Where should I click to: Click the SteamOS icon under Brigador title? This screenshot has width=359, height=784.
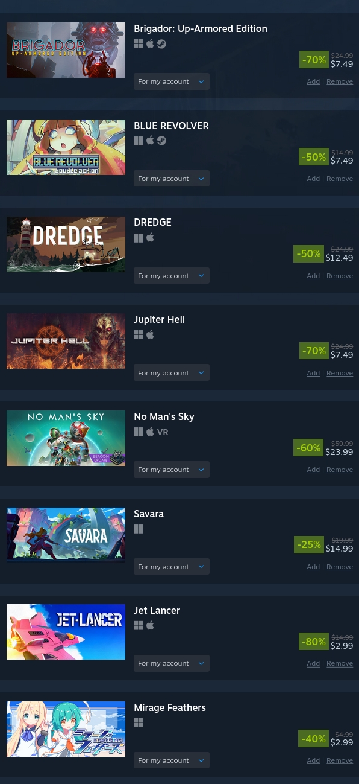(161, 44)
